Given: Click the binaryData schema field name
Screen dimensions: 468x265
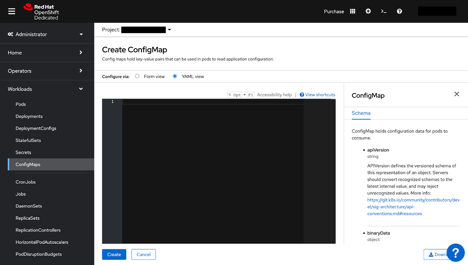Looking at the screenshot, I should (378, 233).
